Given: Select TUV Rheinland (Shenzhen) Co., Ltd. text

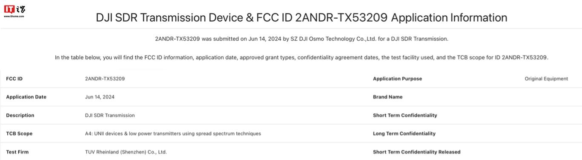Looking at the screenshot, I should 126,152.
